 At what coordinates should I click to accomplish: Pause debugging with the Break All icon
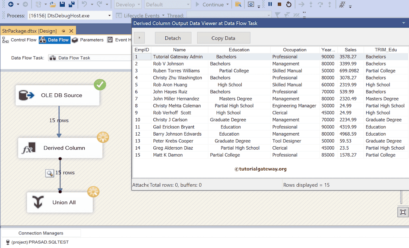pyautogui.click(x=270, y=4)
